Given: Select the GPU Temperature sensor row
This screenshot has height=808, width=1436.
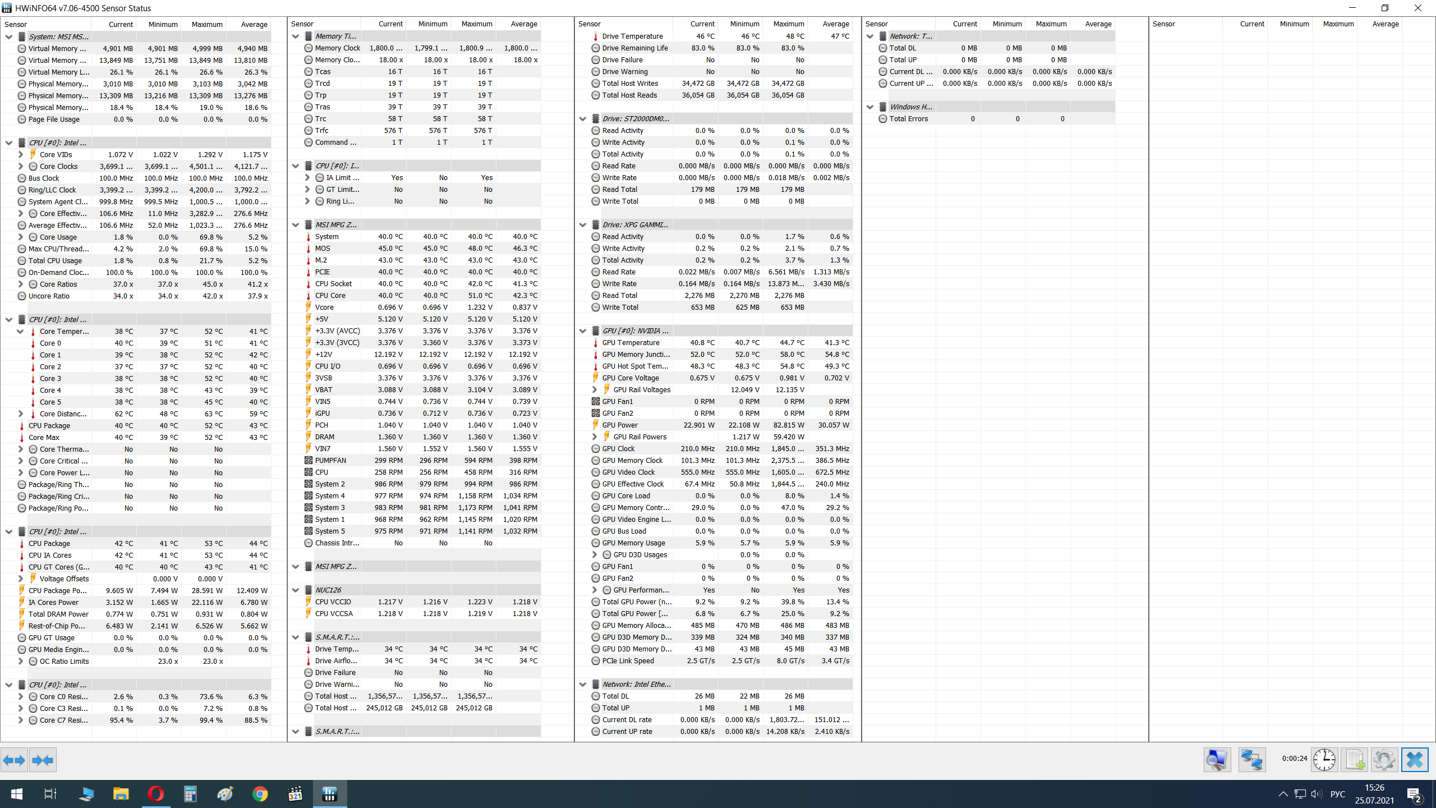Looking at the screenshot, I should 630,342.
